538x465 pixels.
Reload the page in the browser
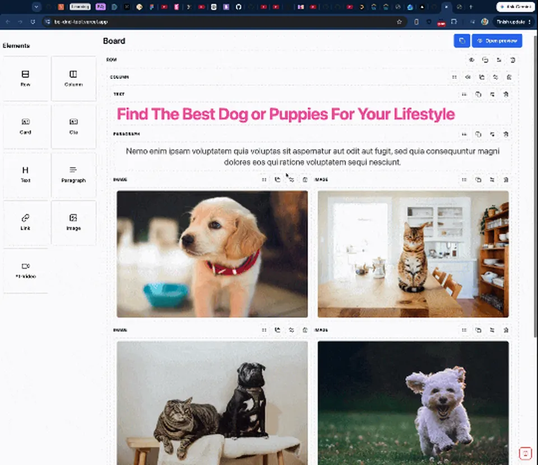tap(33, 22)
